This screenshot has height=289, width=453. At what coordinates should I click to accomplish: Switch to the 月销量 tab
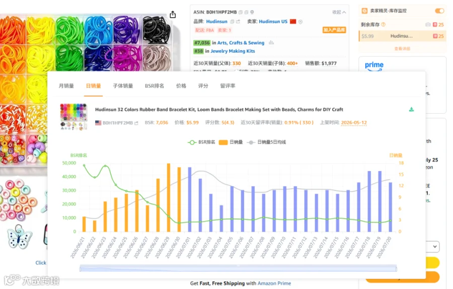coord(66,86)
